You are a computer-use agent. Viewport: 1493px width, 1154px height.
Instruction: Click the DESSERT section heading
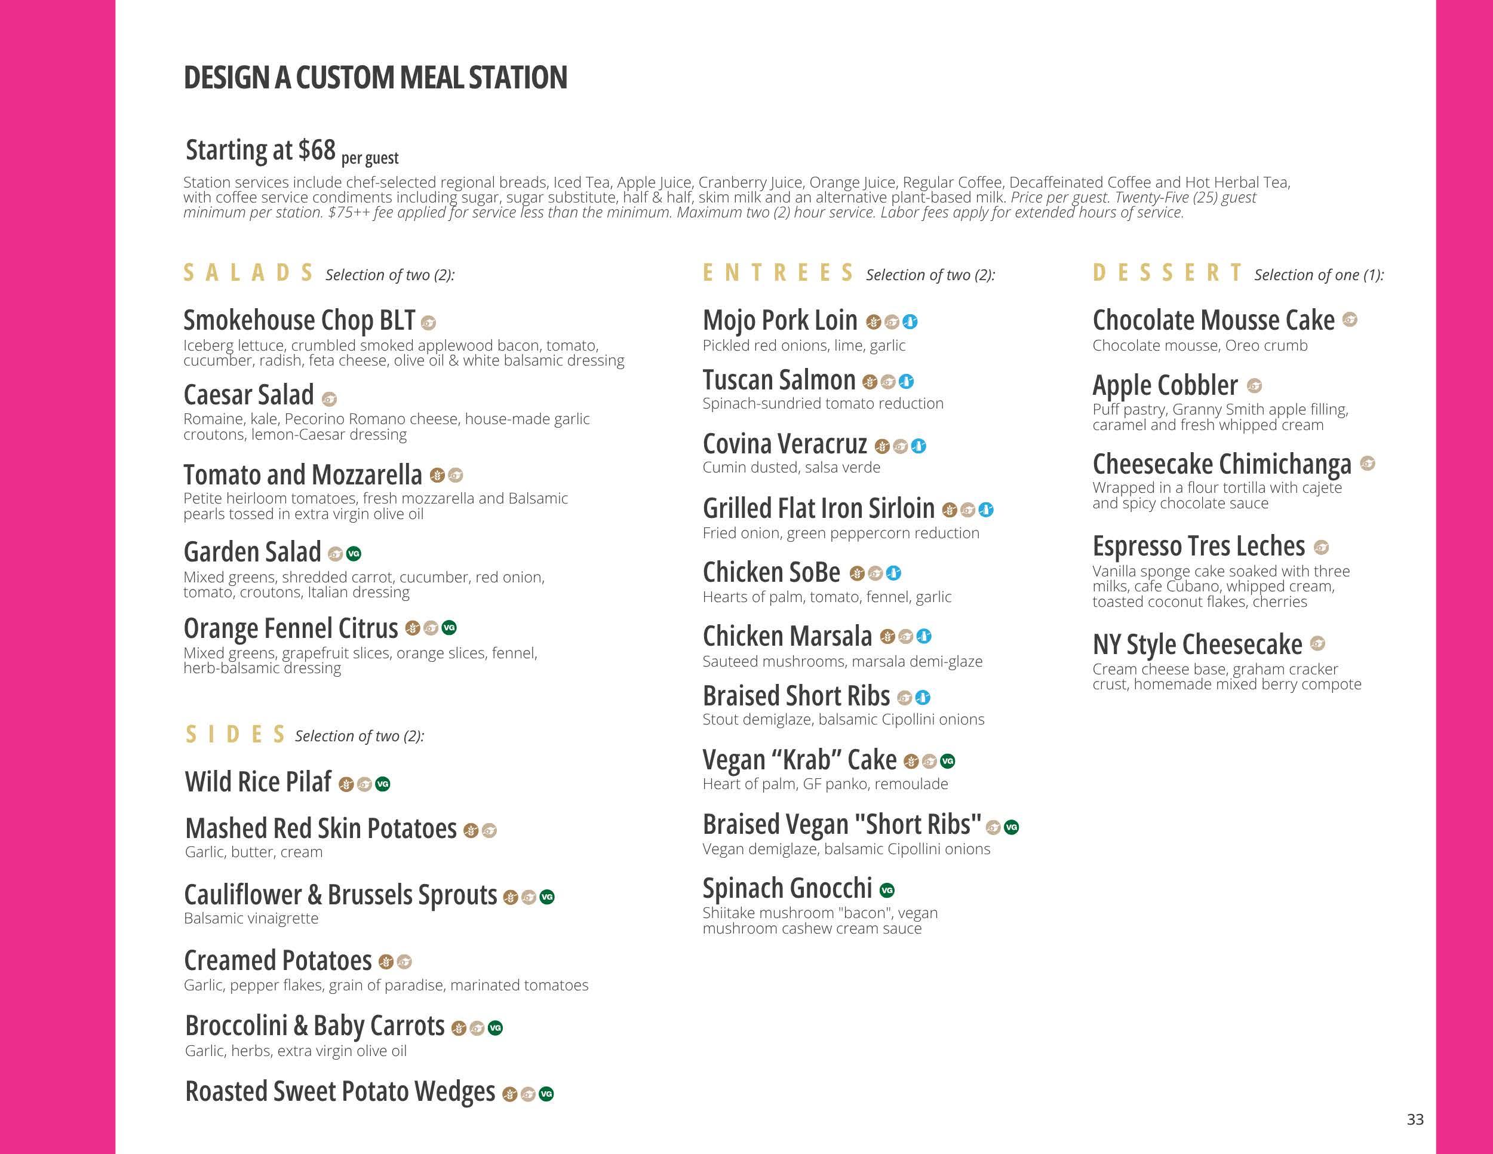1168,273
